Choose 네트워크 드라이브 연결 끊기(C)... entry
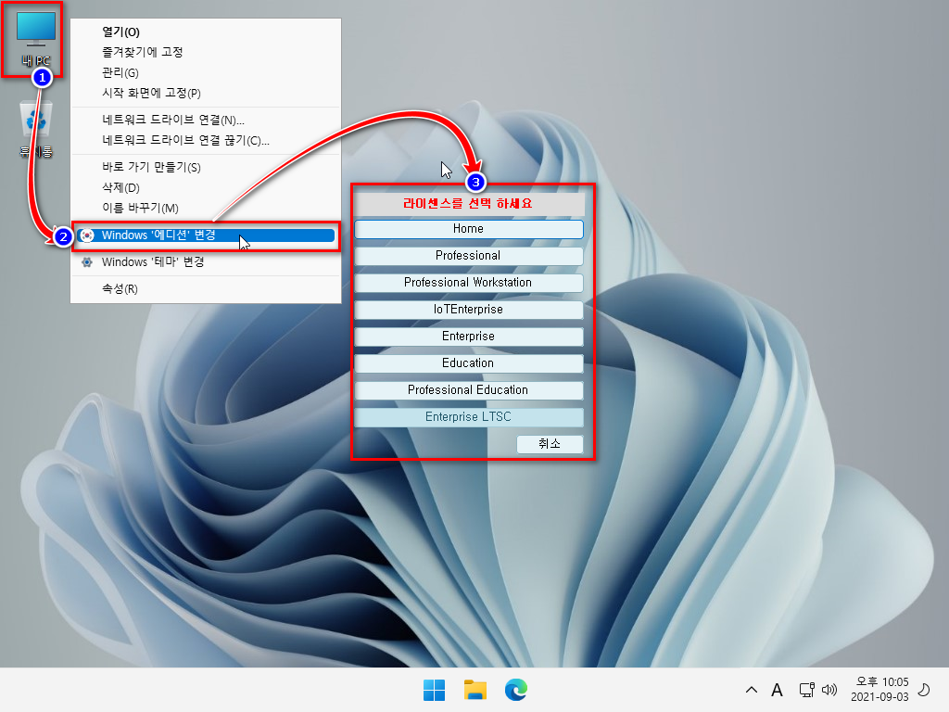 (206, 141)
